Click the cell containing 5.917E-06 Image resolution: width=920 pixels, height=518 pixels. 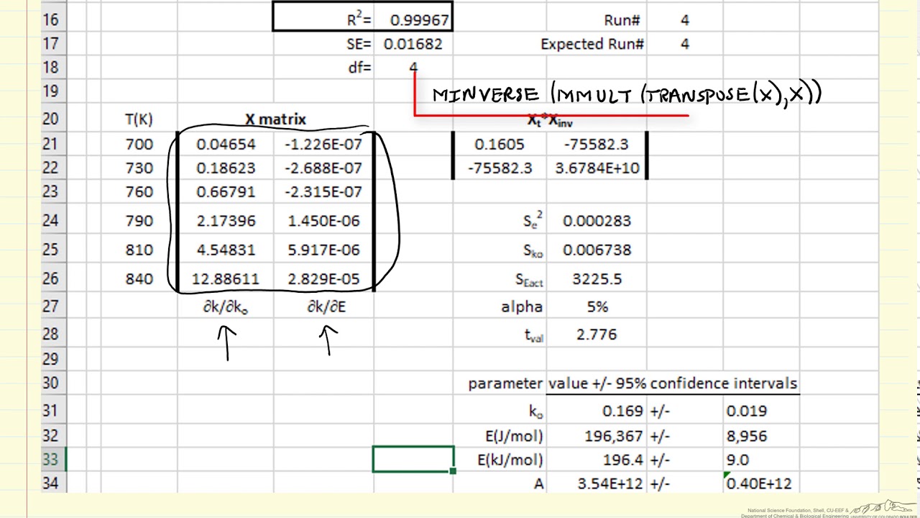(x=323, y=250)
